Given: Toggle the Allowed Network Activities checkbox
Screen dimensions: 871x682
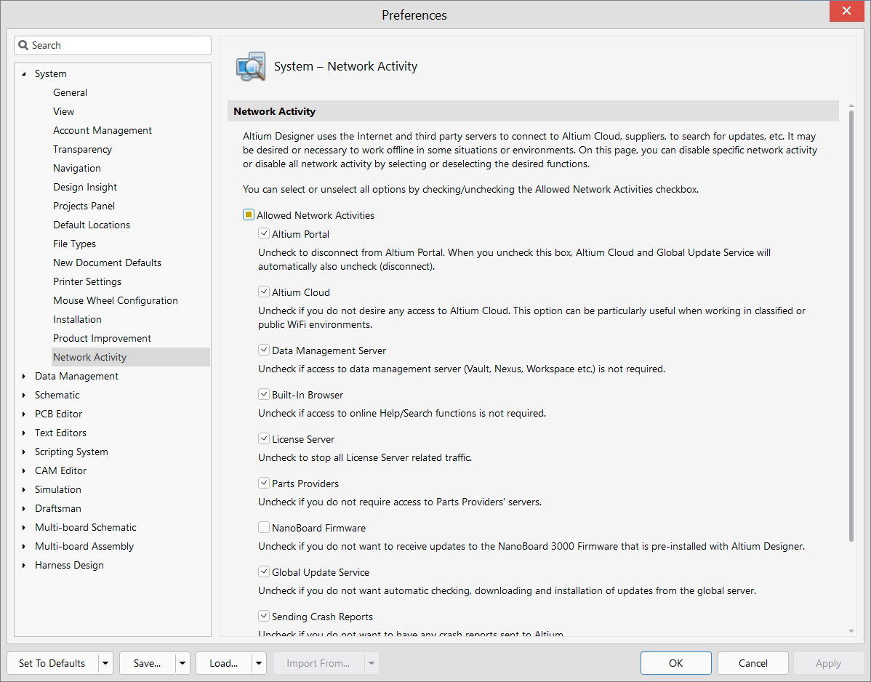Looking at the screenshot, I should tap(249, 215).
